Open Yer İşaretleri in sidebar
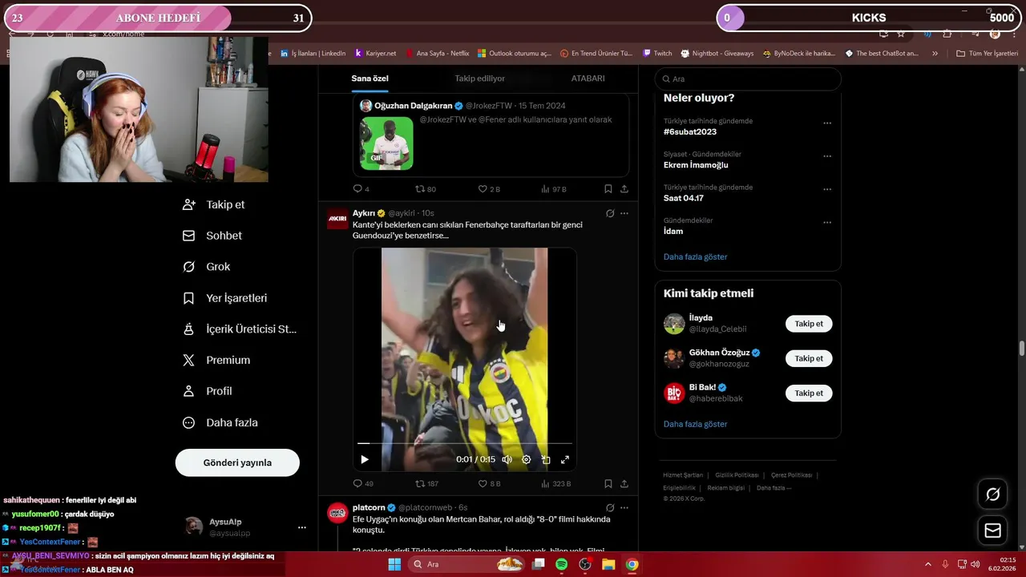This screenshot has height=577, width=1026. [x=225, y=298]
